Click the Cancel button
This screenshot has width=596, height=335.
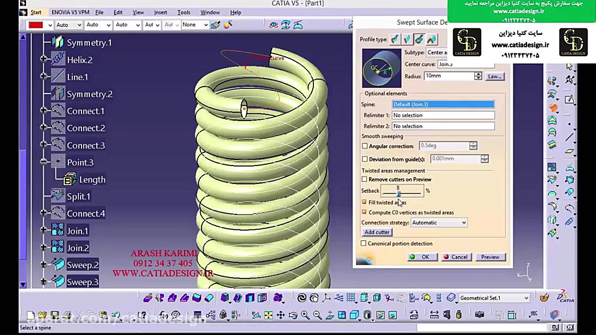(x=456, y=257)
